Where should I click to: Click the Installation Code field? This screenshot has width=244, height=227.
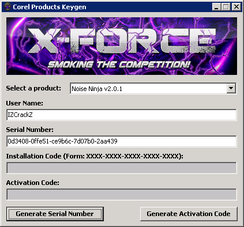pyautogui.click(x=122, y=168)
